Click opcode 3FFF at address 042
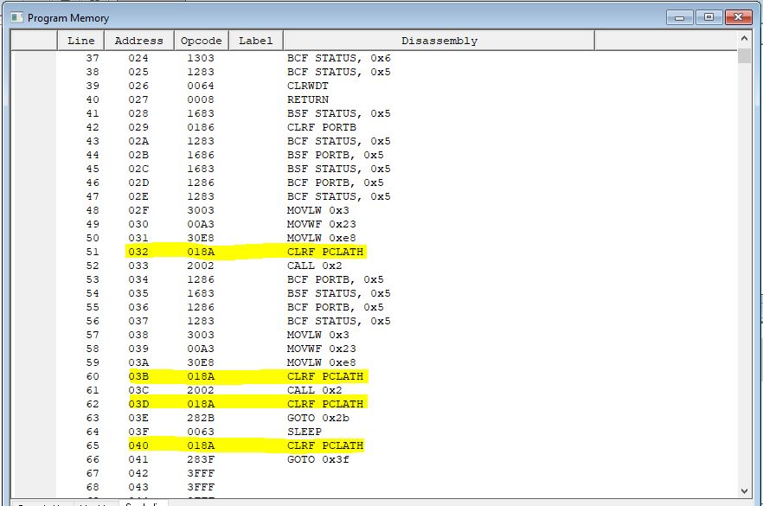The image size is (763, 506). pos(201,473)
